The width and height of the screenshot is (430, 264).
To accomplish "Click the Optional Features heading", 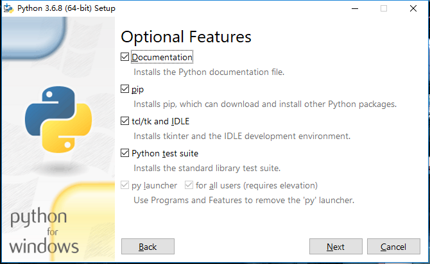I will pos(186,36).
